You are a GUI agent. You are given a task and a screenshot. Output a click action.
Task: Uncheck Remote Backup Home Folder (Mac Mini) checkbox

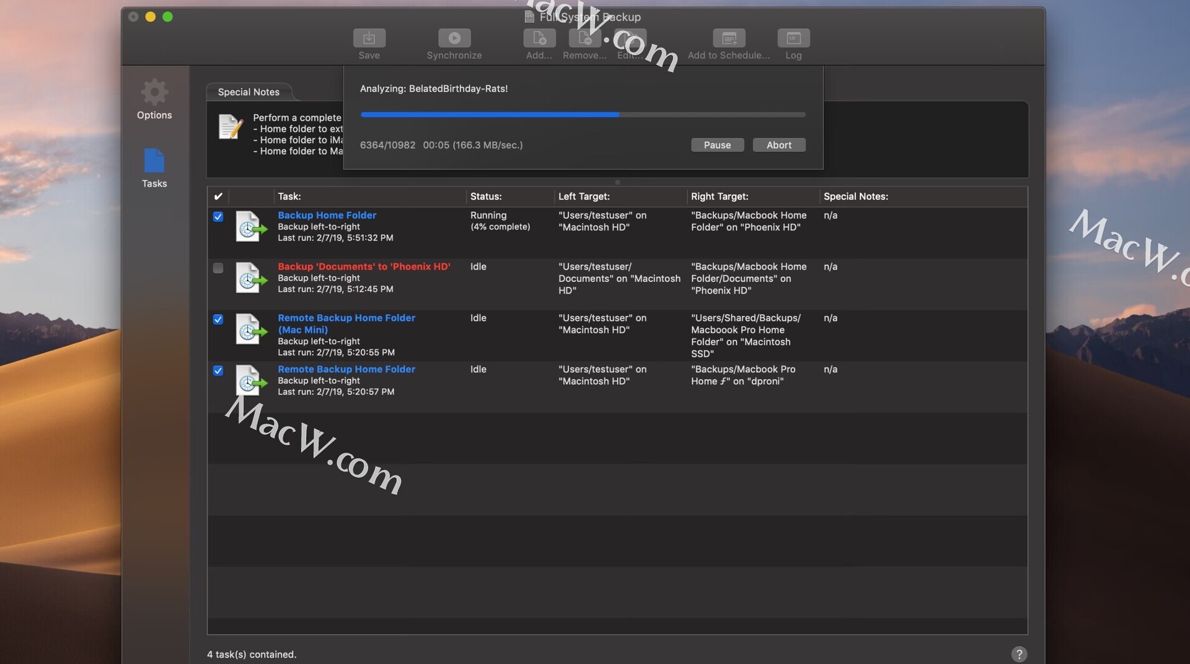(218, 320)
